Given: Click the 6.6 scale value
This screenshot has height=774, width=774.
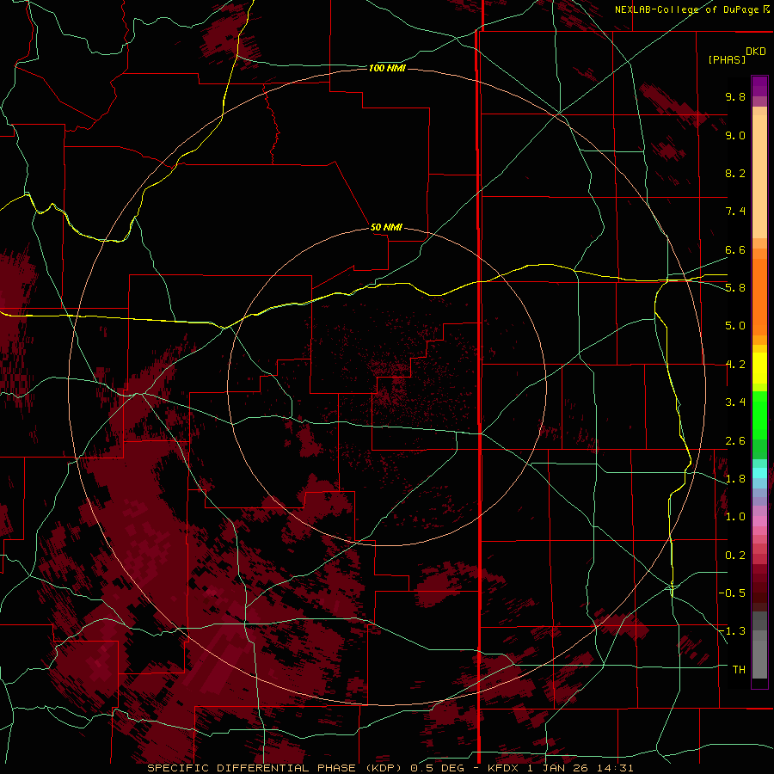Looking at the screenshot, I should (735, 249).
